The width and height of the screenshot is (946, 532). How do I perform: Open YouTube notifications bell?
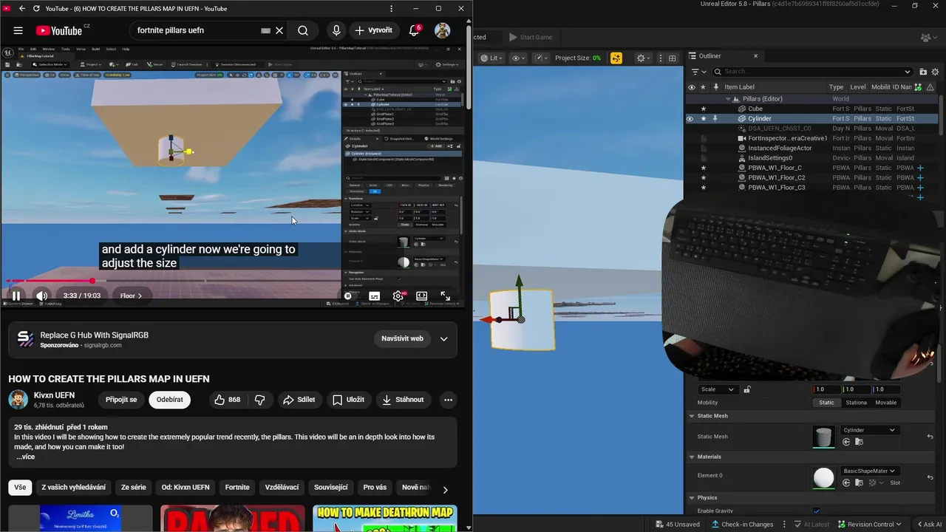415,30
